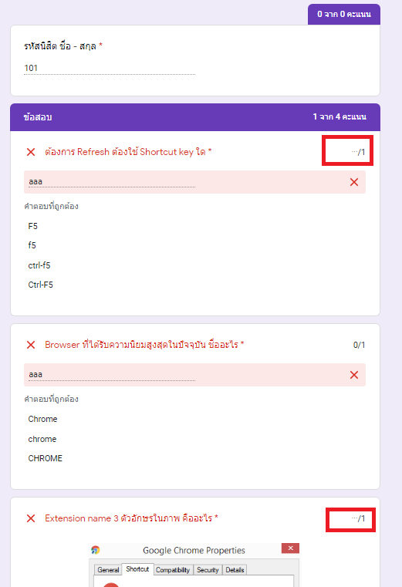
Task: Click the 0/1 score of the Browser question
Action: tap(359, 345)
